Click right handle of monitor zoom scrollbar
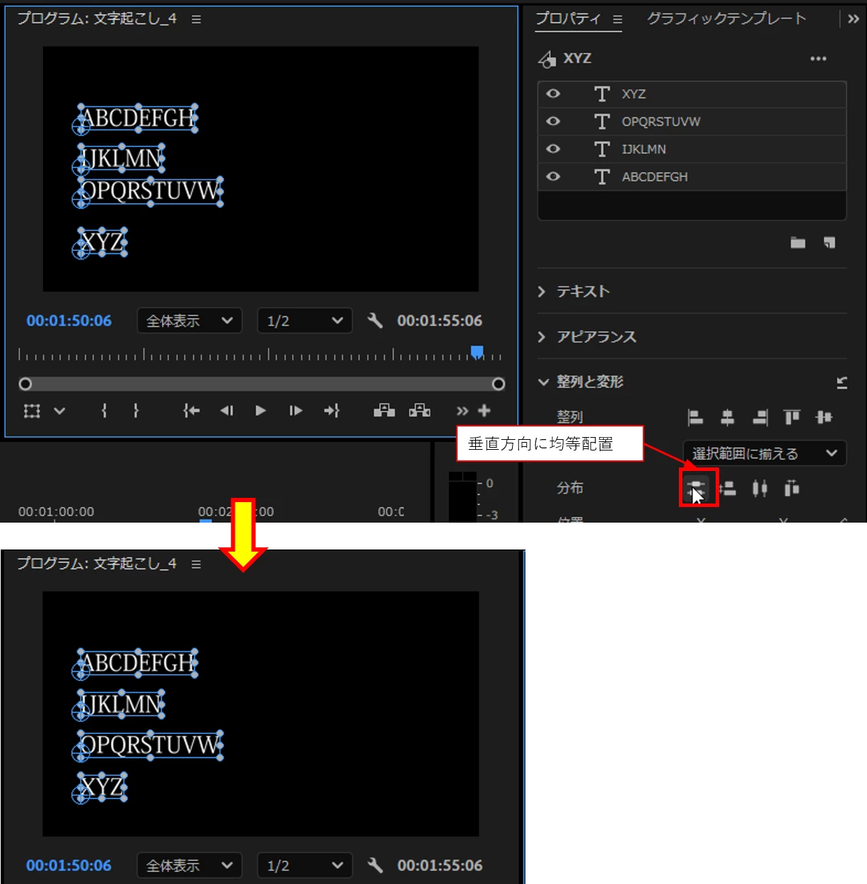The width and height of the screenshot is (867, 884). 499,383
